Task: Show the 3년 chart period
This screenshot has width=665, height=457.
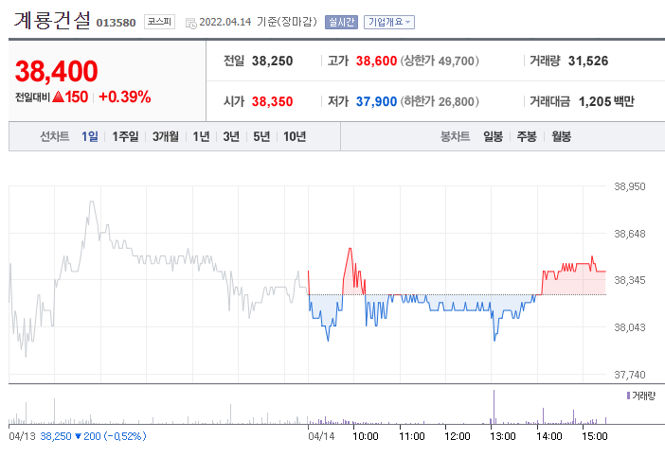Action: [x=231, y=136]
